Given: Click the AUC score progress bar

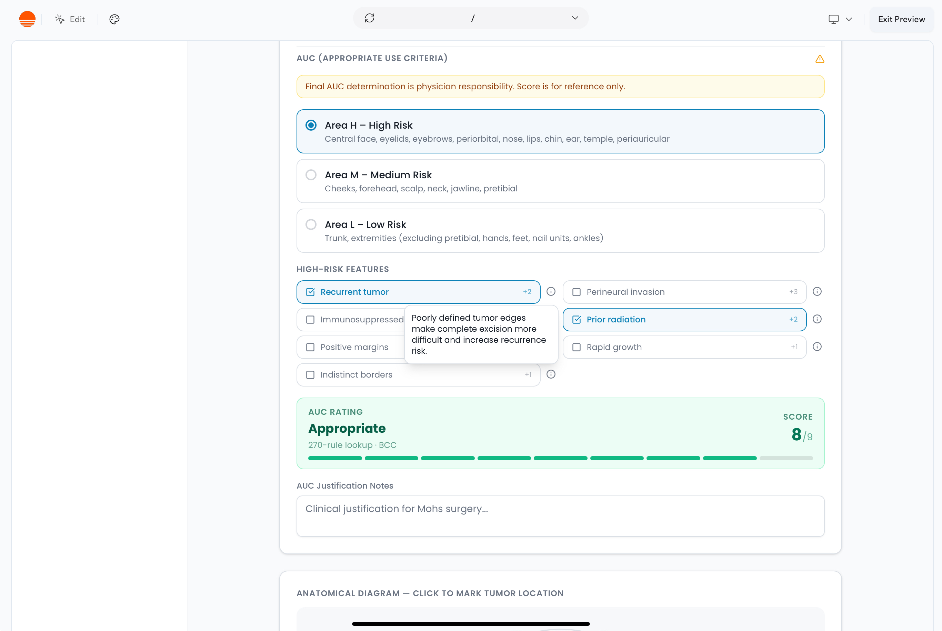Looking at the screenshot, I should [x=560, y=458].
